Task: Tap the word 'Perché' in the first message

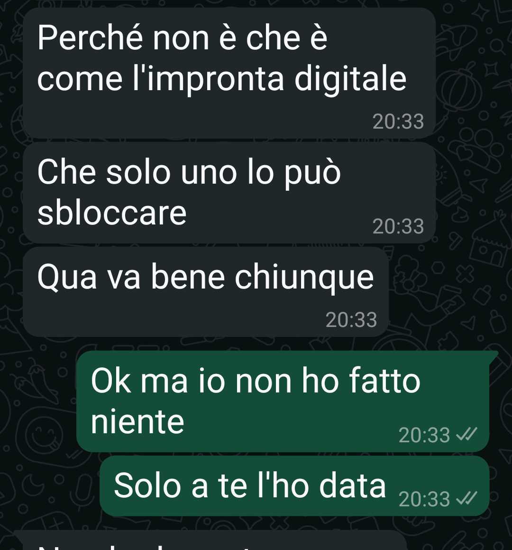Action: (x=90, y=37)
